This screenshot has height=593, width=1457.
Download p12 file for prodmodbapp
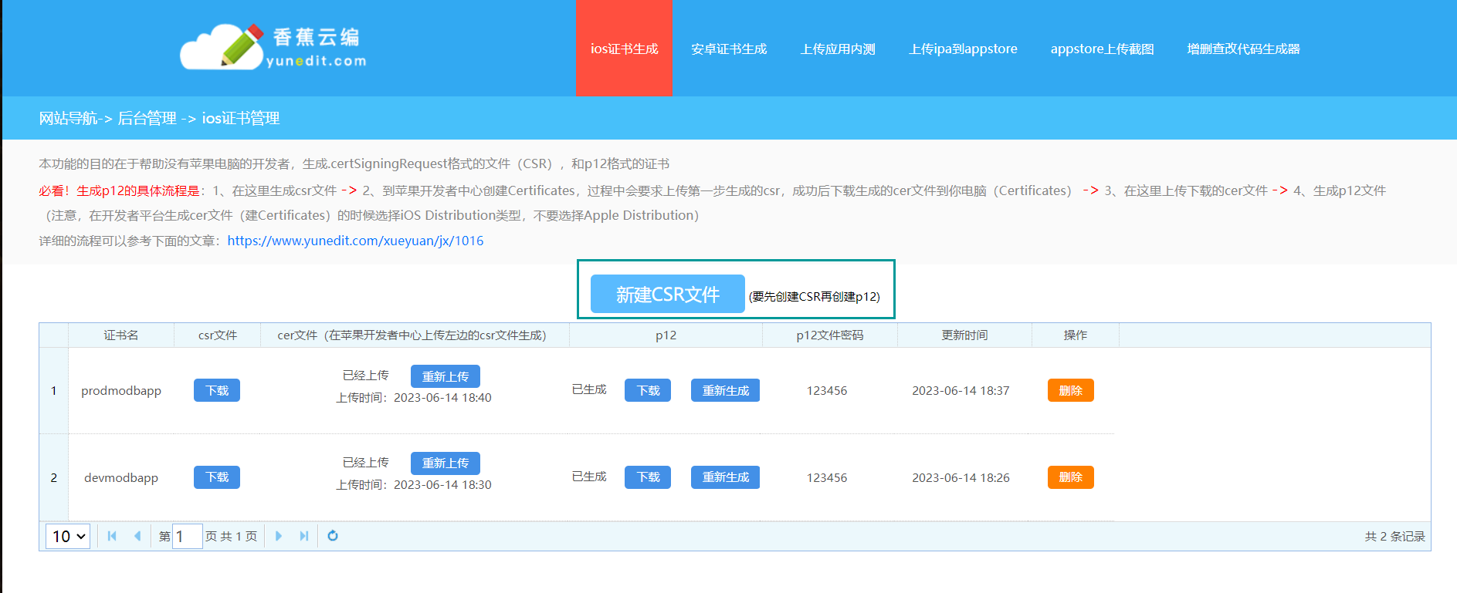click(x=648, y=390)
